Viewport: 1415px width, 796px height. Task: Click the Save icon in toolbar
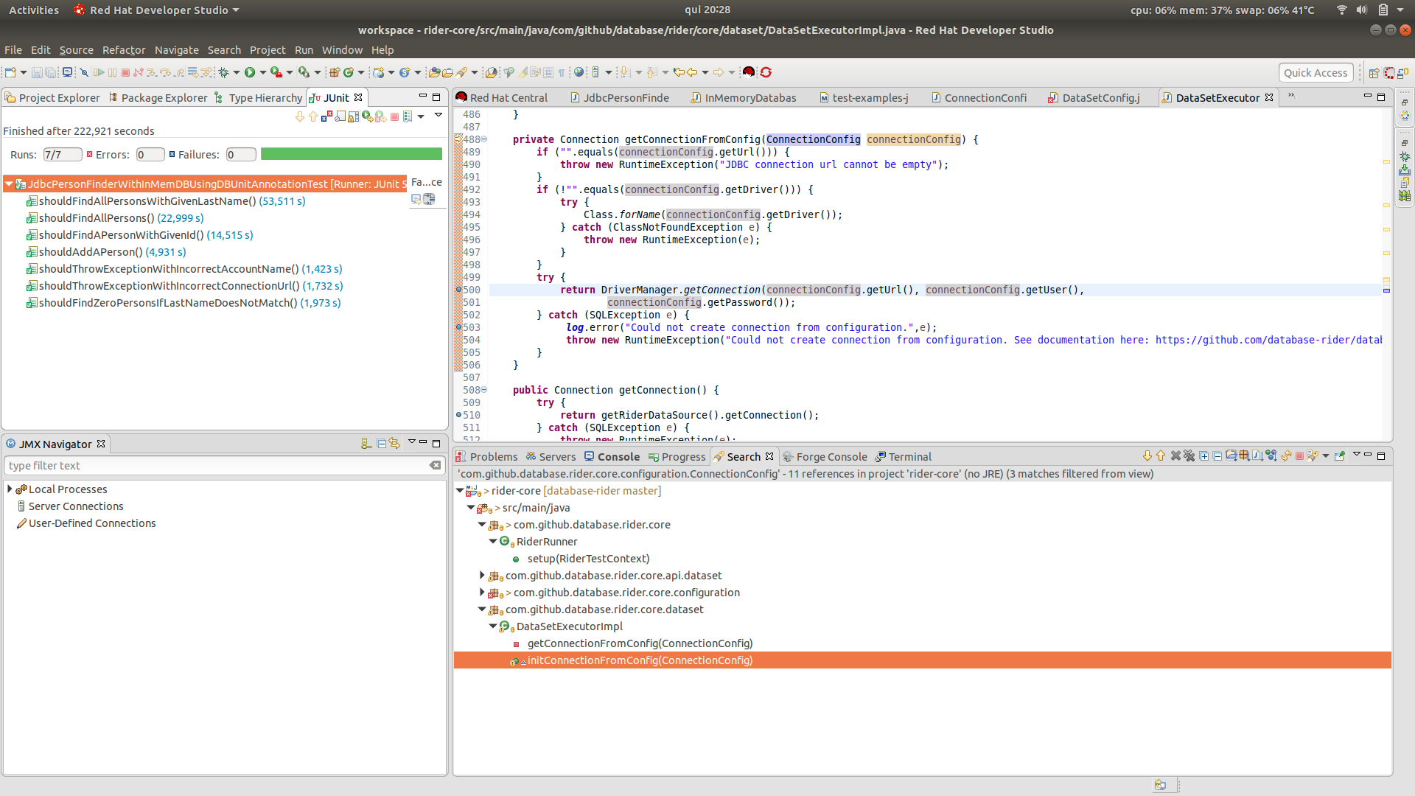(36, 72)
